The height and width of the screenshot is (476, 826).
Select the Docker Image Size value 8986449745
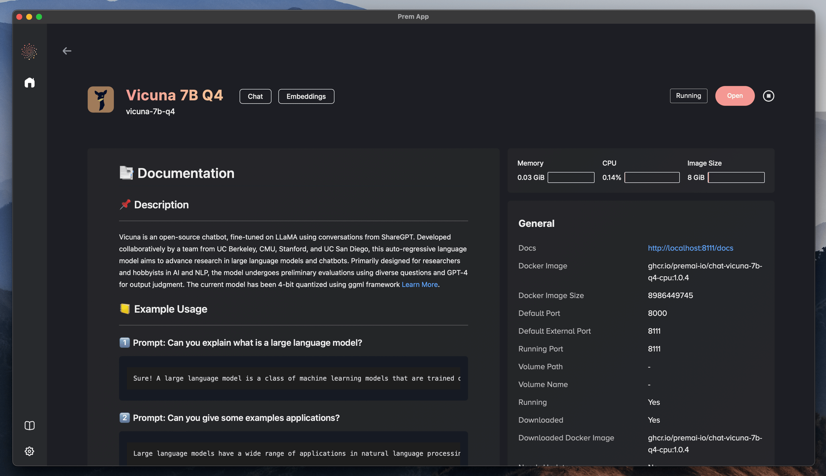(x=670, y=296)
